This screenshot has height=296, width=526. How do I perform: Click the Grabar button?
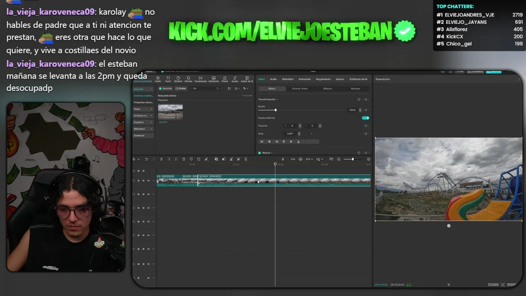tap(181, 88)
